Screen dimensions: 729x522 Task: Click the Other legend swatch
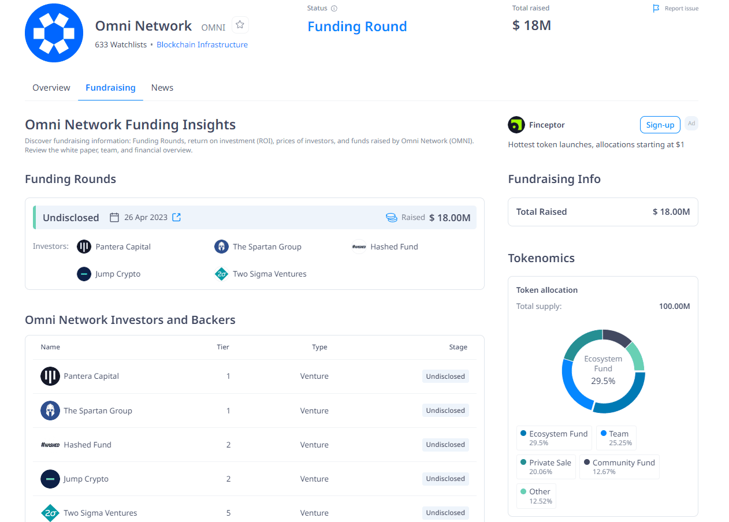click(523, 491)
